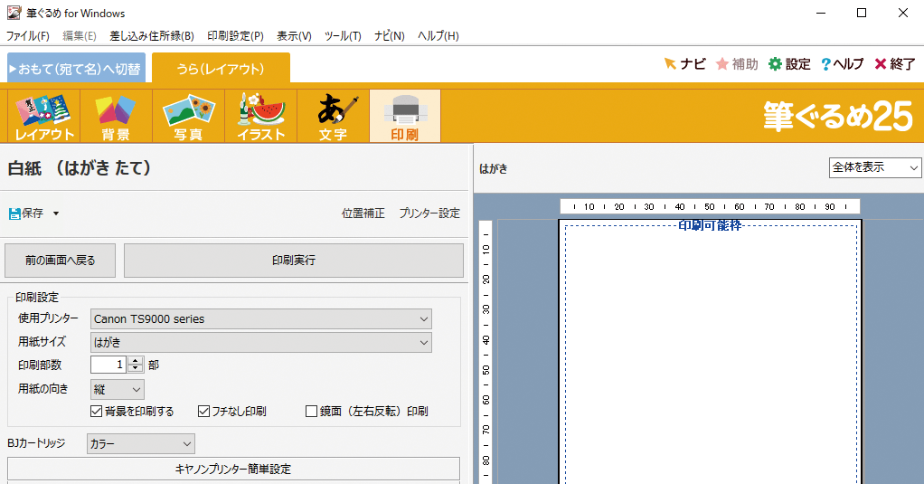Open the BJカートリッジ dropdown
The height and width of the screenshot is (484, 924).
pyautogui.click(x=141, y=444)
